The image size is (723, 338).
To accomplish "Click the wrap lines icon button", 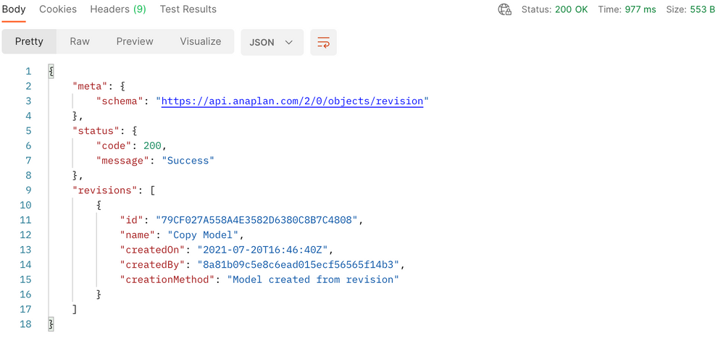I will coord(323,43).
